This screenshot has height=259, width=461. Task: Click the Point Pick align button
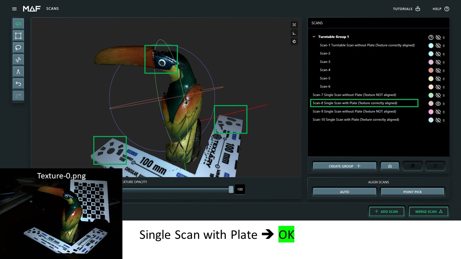[x=412, y=192]
